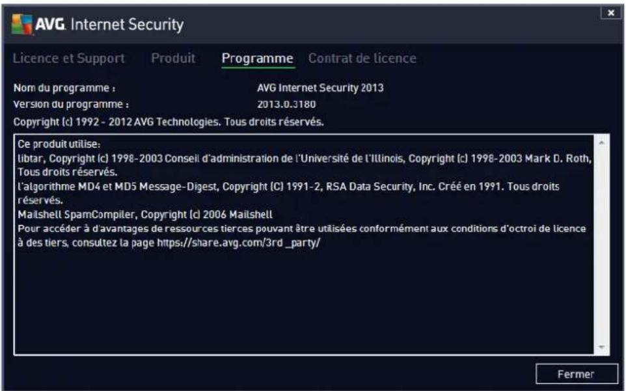This screenshot has height=391, width=626.
Task: Click the 'Nom du programme :' label
Action: coord(64,88)
